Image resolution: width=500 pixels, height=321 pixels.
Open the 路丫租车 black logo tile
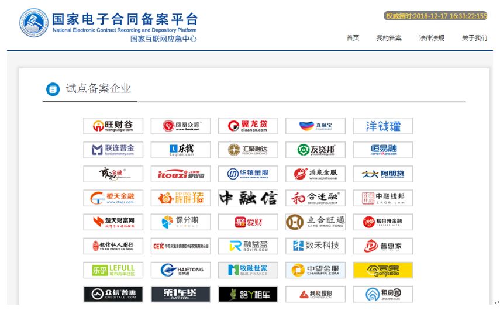[x=248, y=294]
